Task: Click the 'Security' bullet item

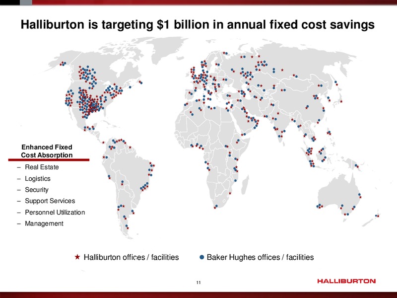Action: click(x=36, y=190)
